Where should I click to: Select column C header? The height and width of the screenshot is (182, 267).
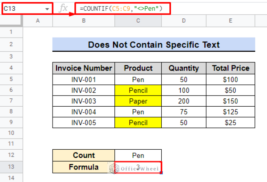tap(138, 21)
